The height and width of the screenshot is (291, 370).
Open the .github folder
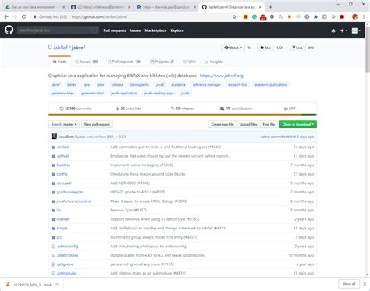pyautogui.click(x=62, y=156)
